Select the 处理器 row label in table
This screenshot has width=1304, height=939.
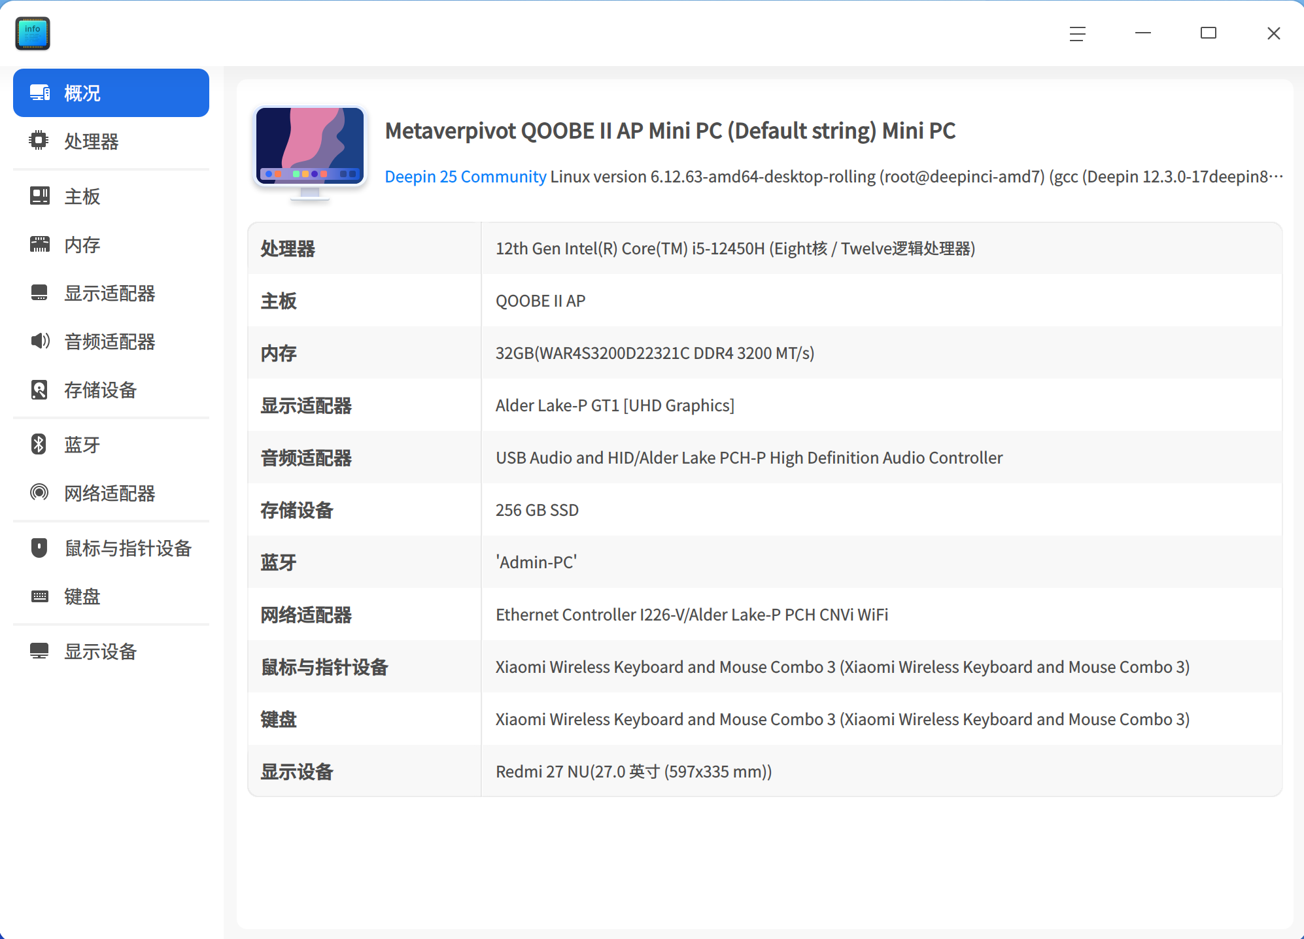(x=288, y=248)
